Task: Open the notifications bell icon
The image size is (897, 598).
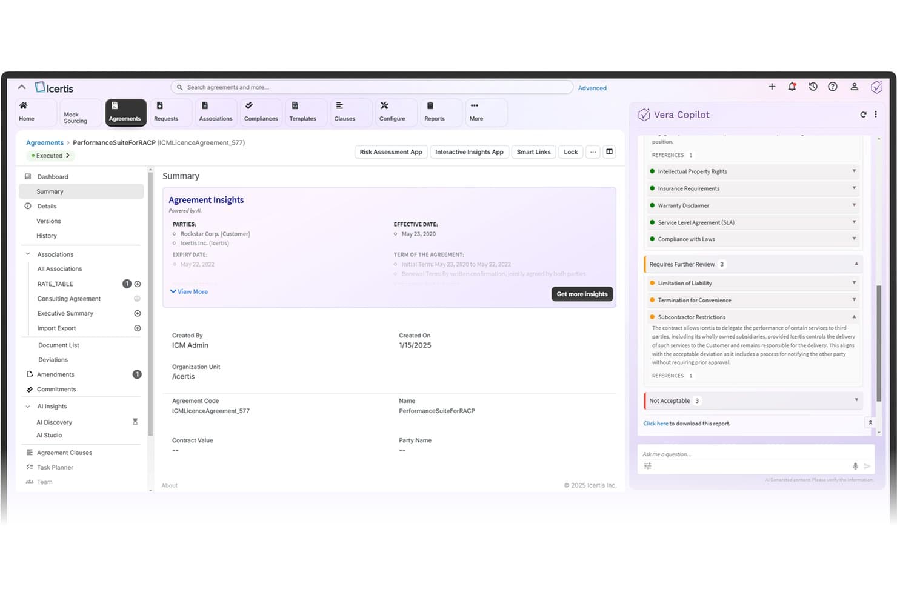Action: (x=792, y=87)
